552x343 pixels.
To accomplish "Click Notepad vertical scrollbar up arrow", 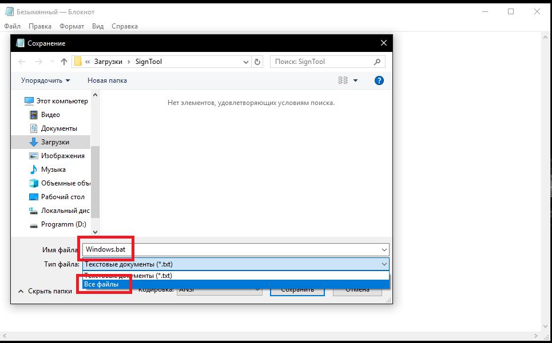I will [546, 36].
